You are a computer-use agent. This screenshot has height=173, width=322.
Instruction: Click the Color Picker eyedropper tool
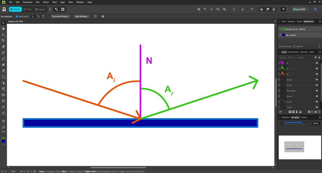click(x=3, y=113)
